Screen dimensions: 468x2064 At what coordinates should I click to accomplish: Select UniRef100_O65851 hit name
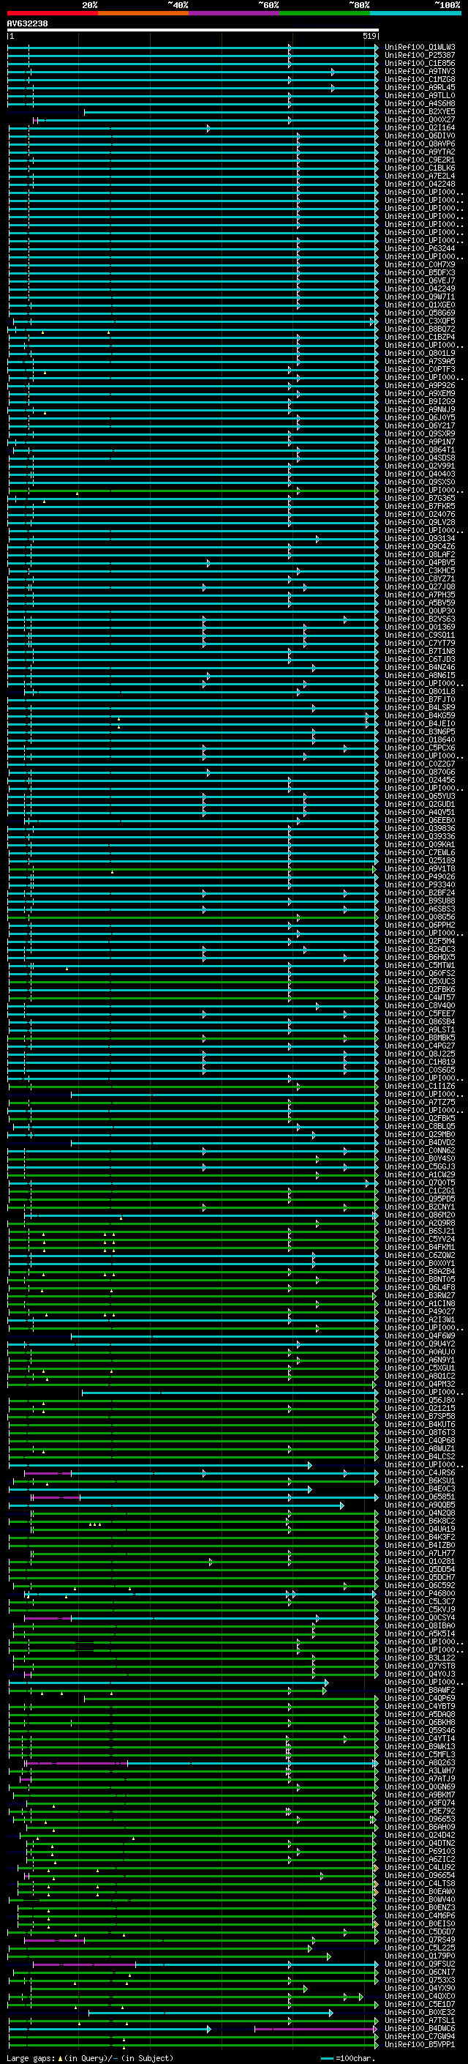tap(420, 1497)
